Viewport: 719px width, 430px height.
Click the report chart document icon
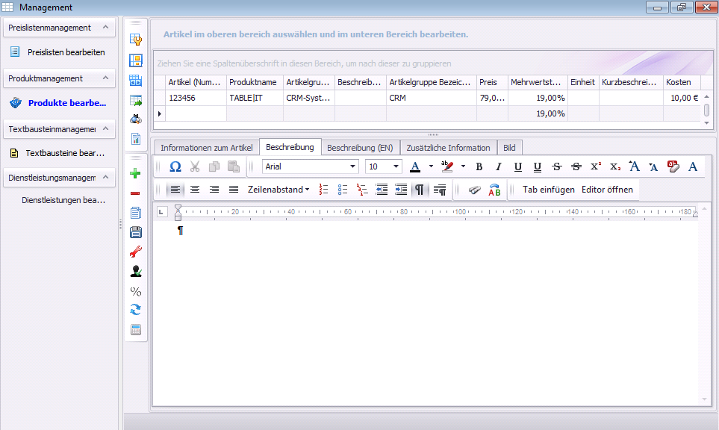click(136, 139)
